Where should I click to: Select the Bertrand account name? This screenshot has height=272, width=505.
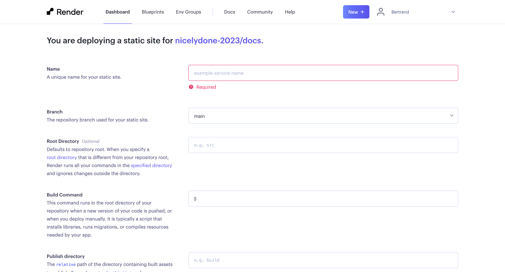(x=400, y=12)
